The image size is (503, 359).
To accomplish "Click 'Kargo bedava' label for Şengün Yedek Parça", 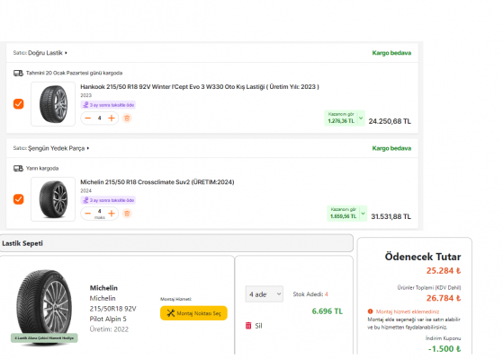I will click(391, 148).
